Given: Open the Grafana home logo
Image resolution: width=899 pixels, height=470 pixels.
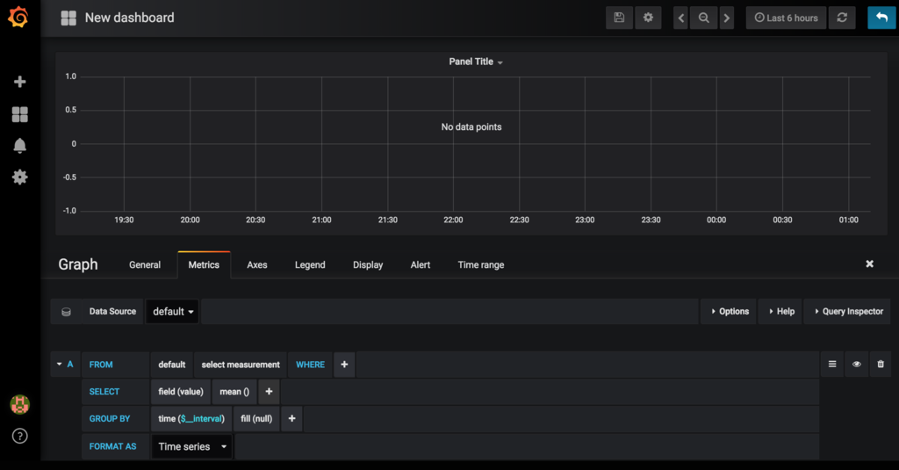Looking at the screenshot, I should coord(18,17).
